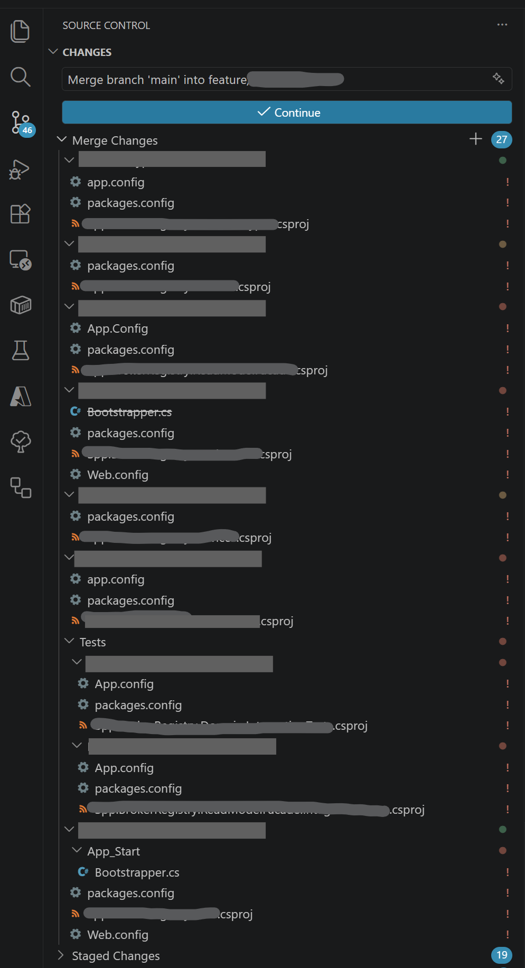Image resolution: width=525 pixels, height=968 pixels.
Task: Open the Explorer view in activity bar
Action: point(20,31)
